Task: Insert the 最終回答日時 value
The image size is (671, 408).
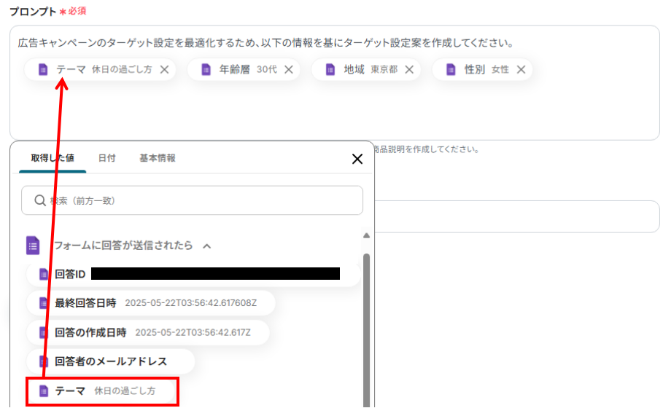Action: pos(151,303)
